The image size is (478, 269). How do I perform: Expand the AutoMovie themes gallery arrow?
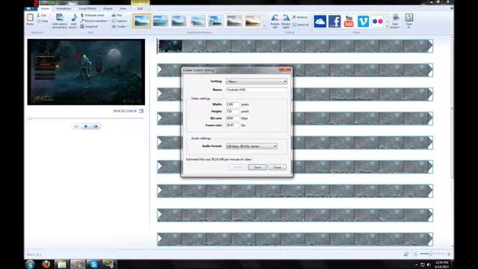[x=264, y=26]
